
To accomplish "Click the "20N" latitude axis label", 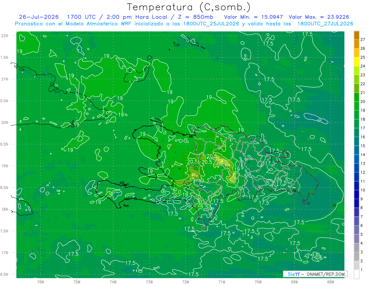I will point(5,122).
